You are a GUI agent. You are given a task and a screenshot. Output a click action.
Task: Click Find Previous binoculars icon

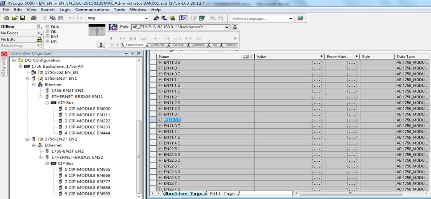(156, 18)
